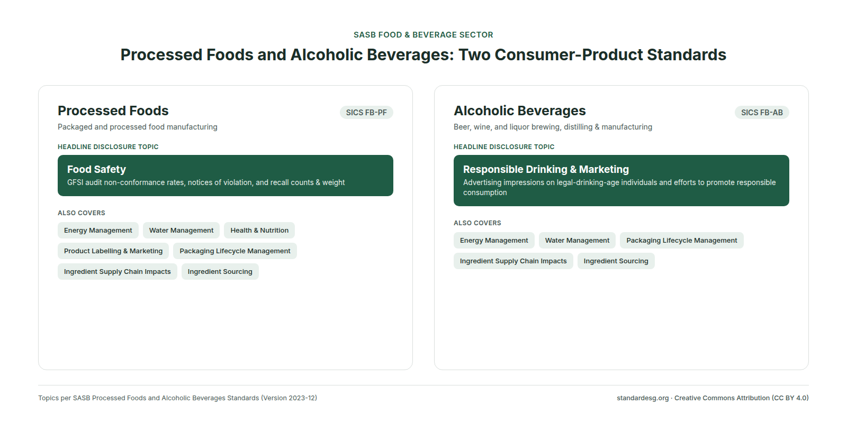The image size is (847, 423).
Task: Click the Processed Foods card title
Action: pyautogui.click(x=113, y=111)
